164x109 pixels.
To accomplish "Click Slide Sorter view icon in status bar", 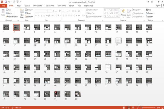I will click(129, 108).
